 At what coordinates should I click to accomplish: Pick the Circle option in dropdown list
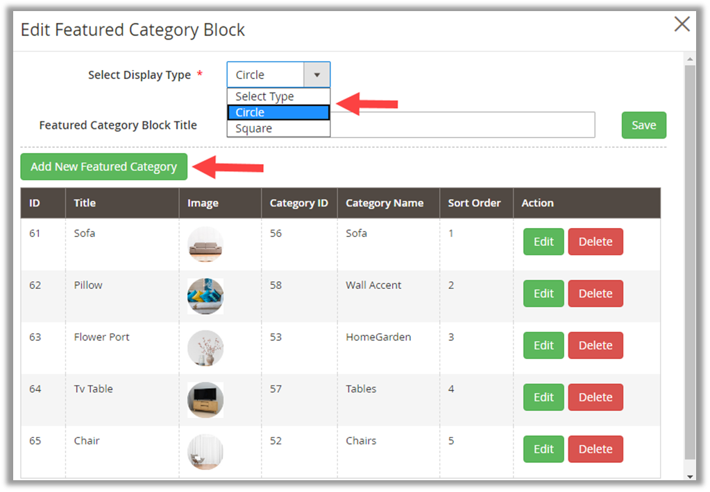(278, 112)
